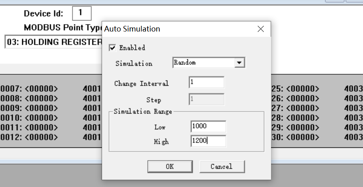
Task: Select register row 27: <00000>
Action: 295,108
